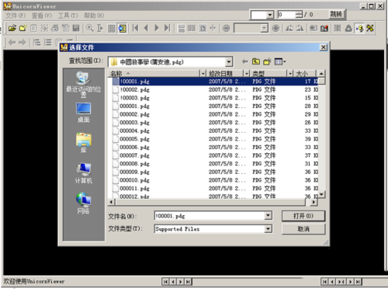Create new folder icon in dialog

[267, 61]
